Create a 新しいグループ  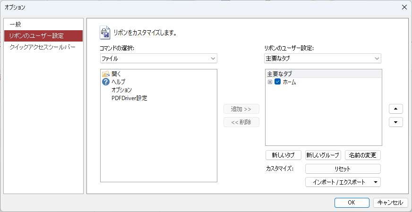323,155
